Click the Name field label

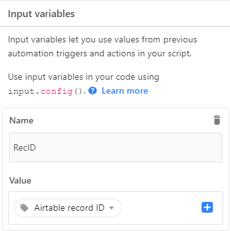[x=21, y=120]
